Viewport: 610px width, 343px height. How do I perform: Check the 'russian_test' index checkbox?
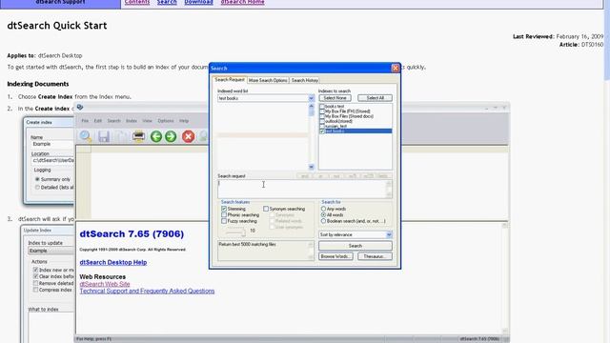pos(322,126)
